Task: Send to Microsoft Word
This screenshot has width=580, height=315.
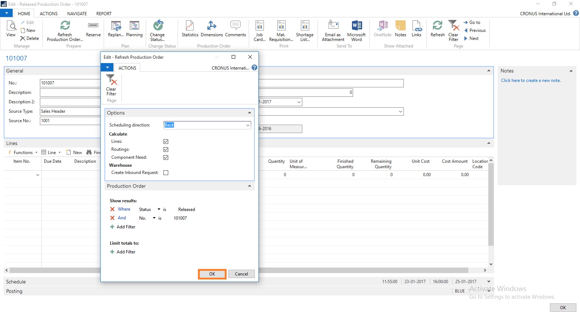Action: pos(356,30)
